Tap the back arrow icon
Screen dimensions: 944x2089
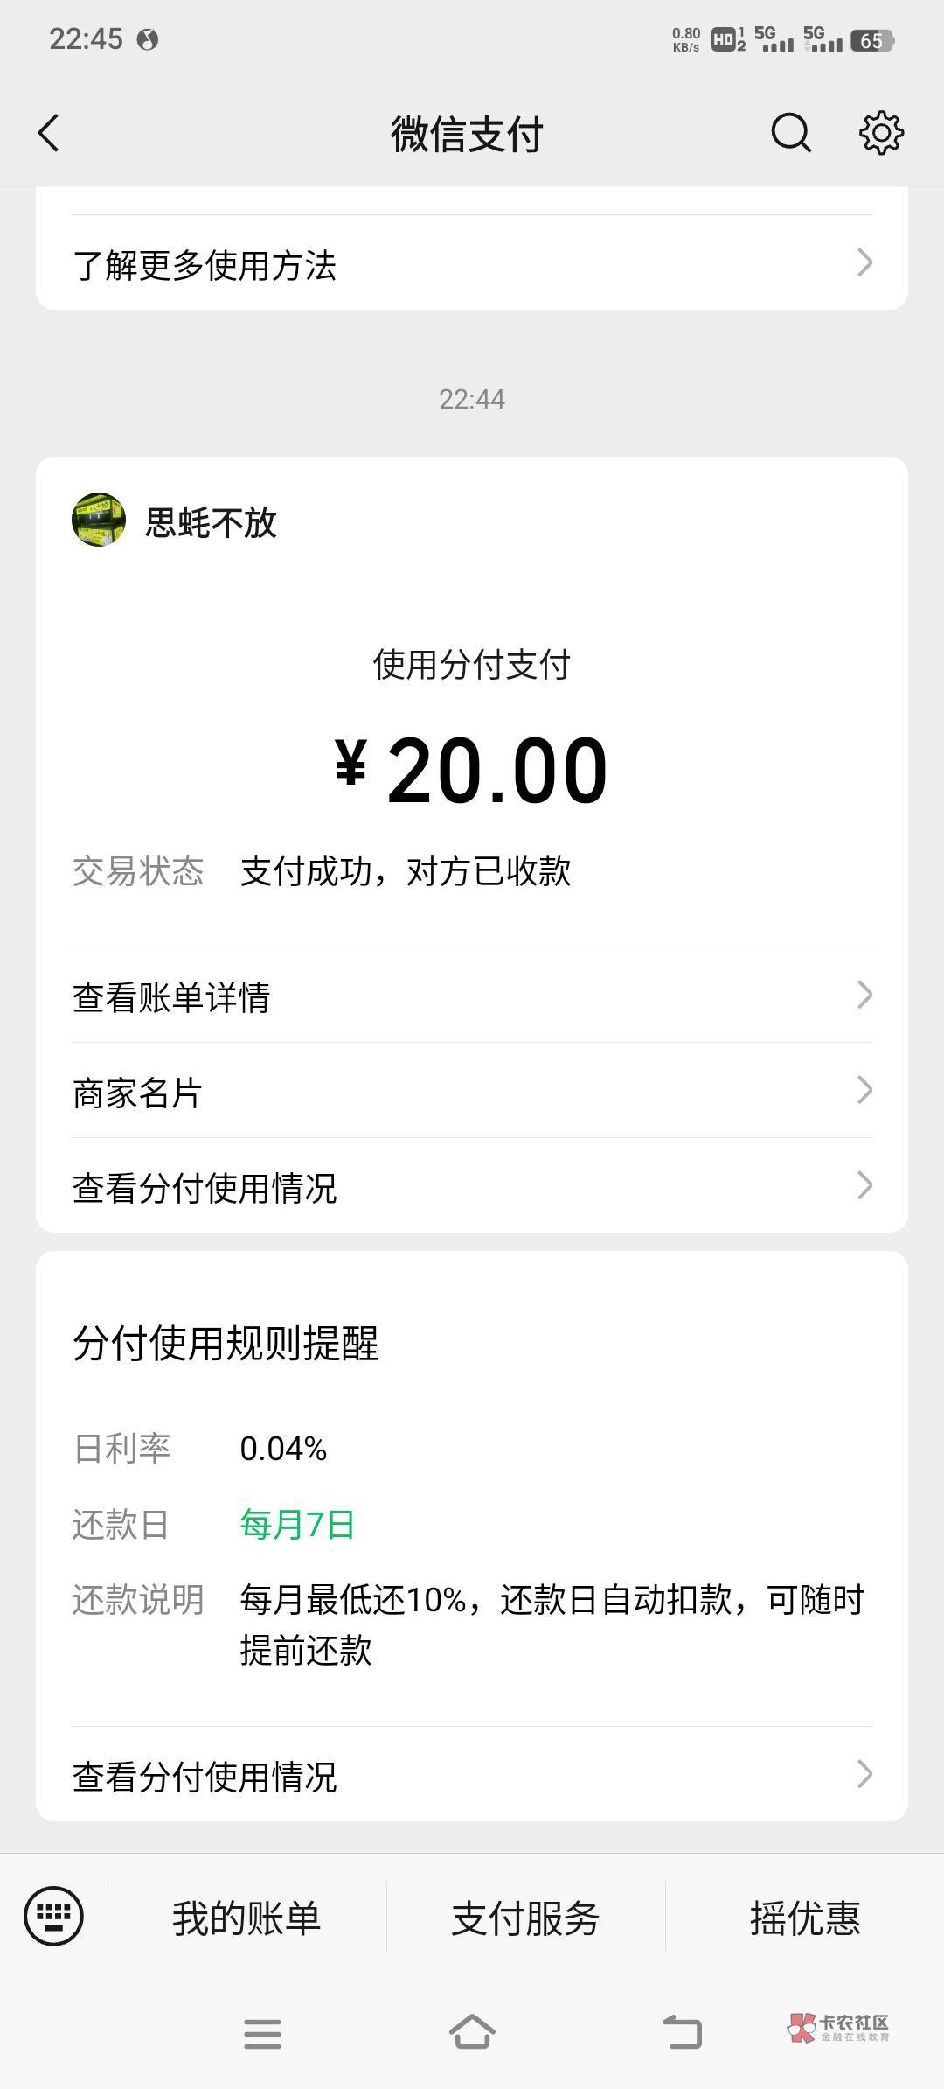tap(49, 134)
